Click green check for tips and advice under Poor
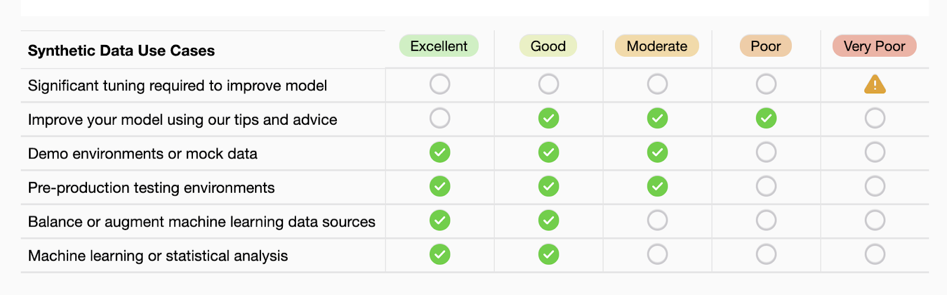The width and height of the screenshot is (947, 295). [x=766, y=118]
